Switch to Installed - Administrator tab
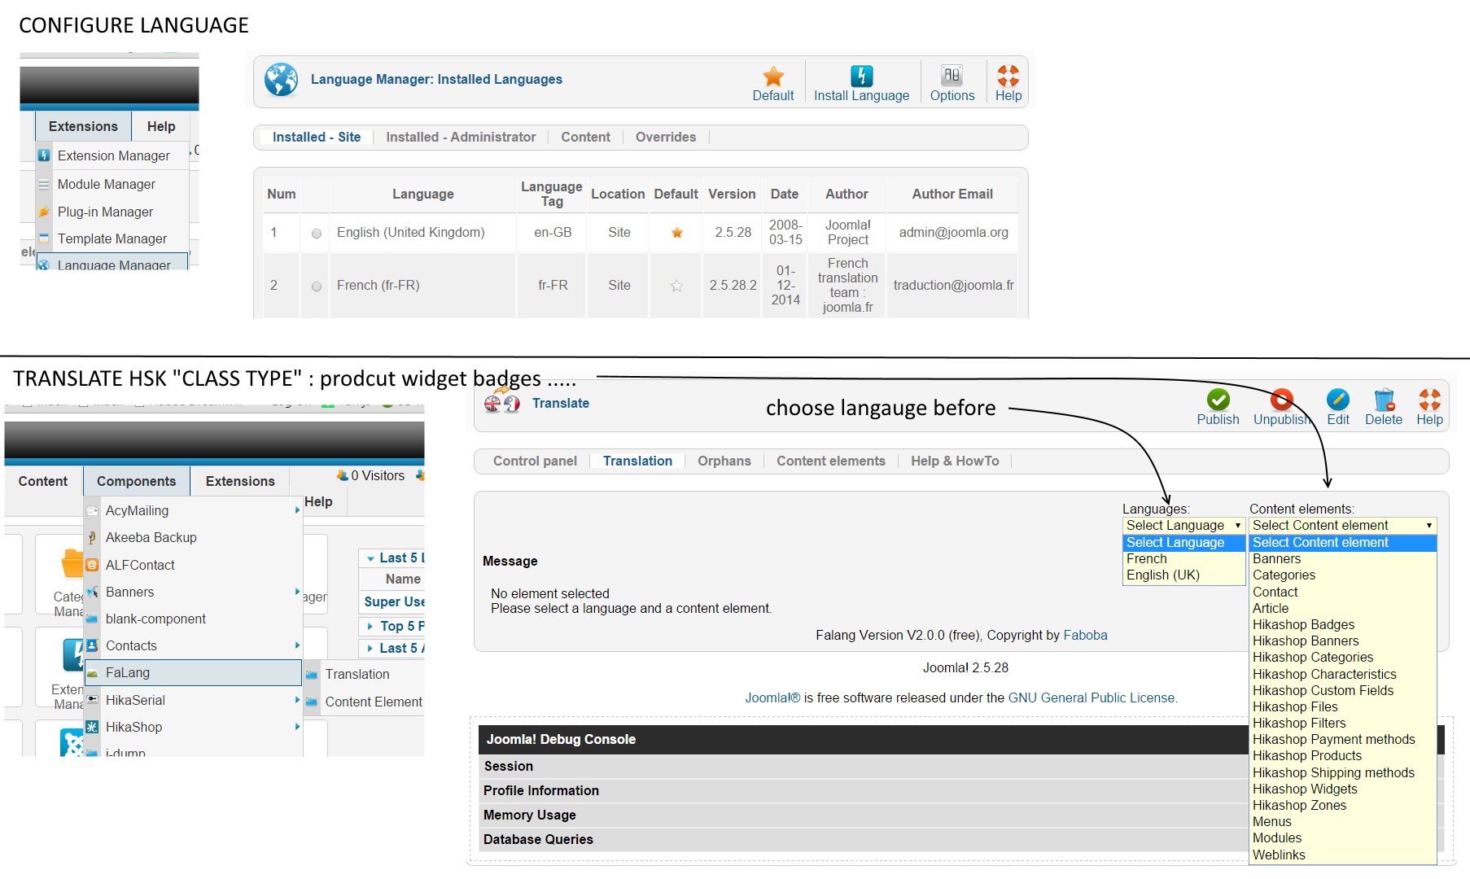1470x879 pixels. coord(461,138)
